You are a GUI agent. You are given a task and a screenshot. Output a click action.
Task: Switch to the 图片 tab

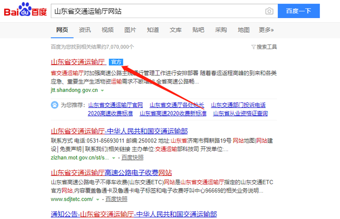pos(130,30)
